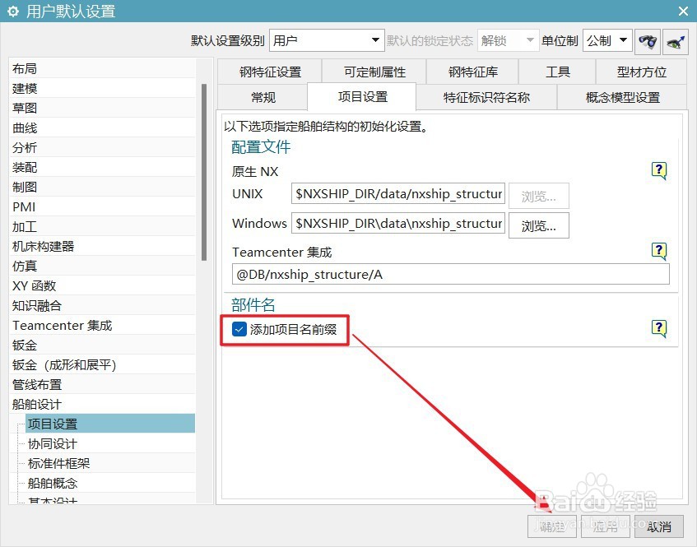Open the 工具 tab

pos(557,72)
